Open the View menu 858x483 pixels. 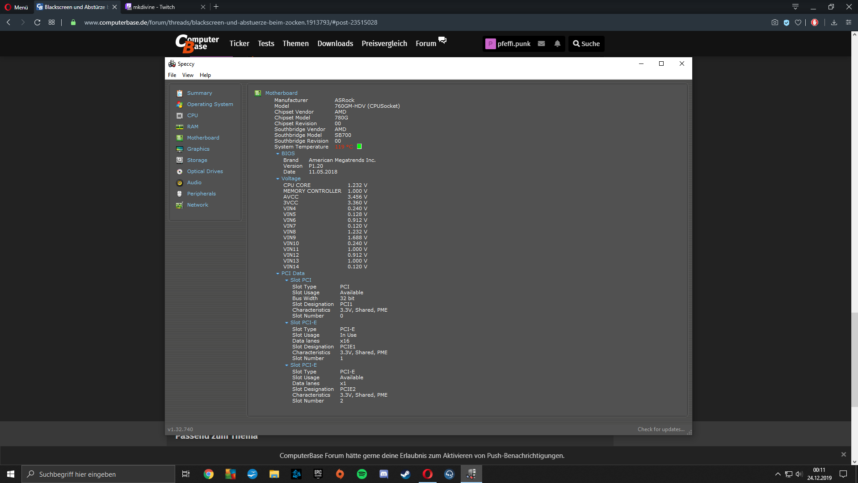188,75
